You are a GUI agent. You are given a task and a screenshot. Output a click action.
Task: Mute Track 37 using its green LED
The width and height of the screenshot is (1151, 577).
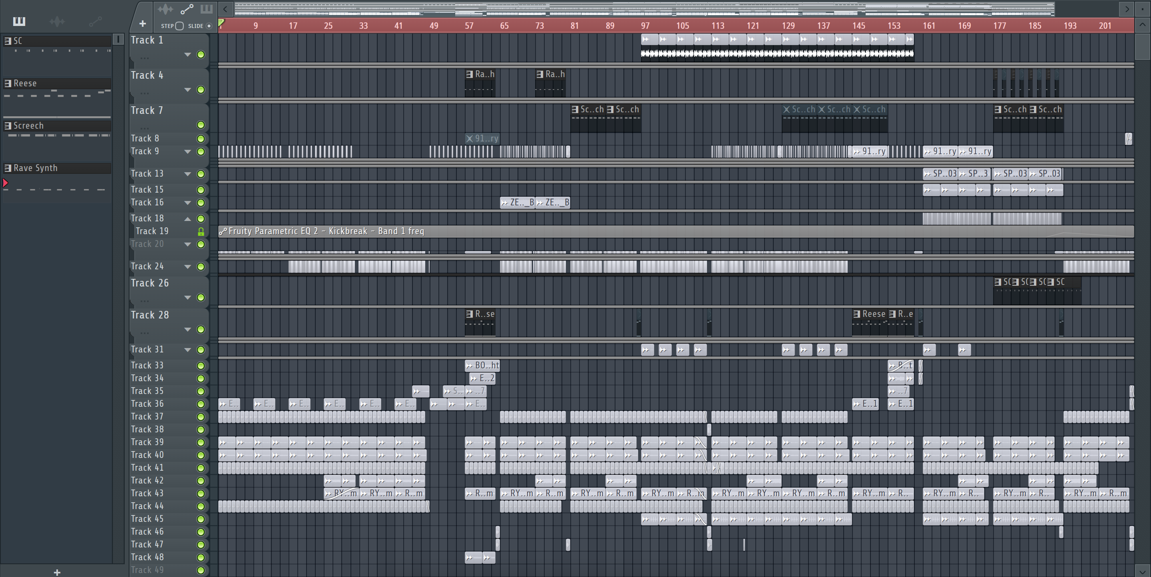(x=201, y=417)
